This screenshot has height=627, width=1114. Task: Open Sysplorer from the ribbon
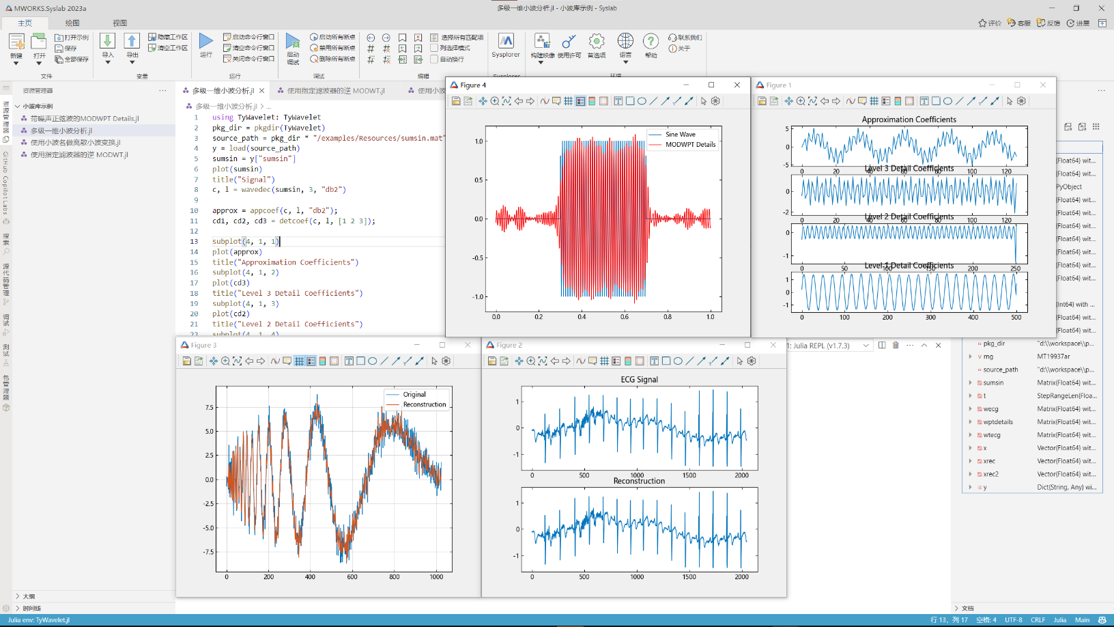505,42
